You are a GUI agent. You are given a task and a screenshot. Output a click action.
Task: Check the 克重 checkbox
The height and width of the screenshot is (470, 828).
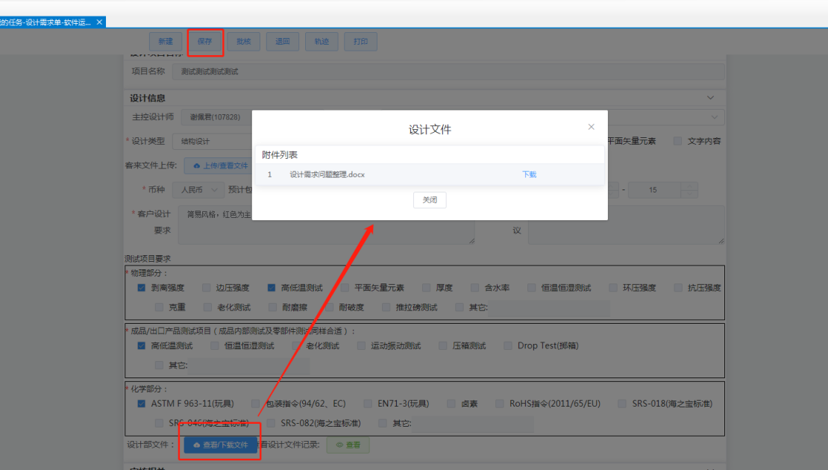tap(159, 307)
